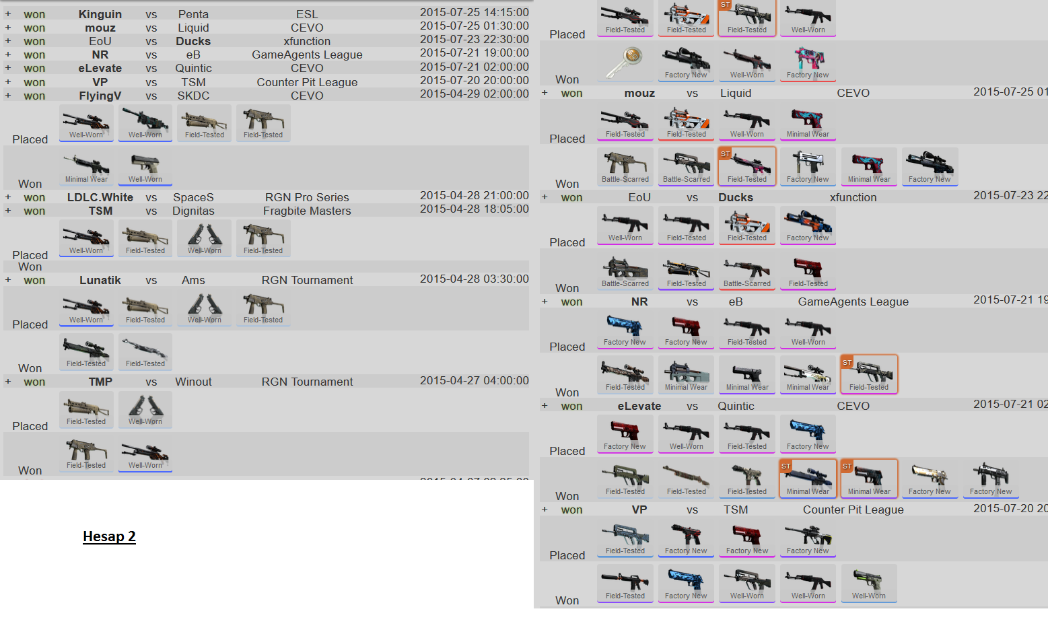Select Well-Worn pistol in VP won items
This screenshot has height=632, width=1048.
point(869,584)
